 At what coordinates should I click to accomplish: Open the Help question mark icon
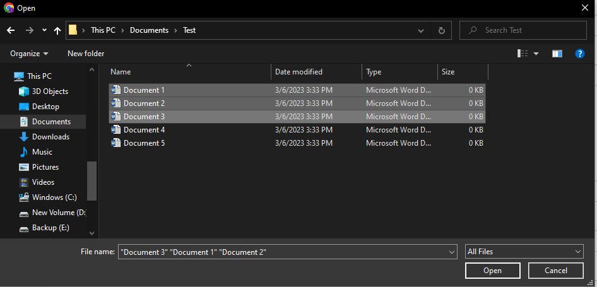coord(580,54)
